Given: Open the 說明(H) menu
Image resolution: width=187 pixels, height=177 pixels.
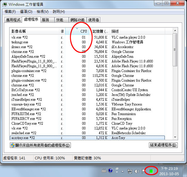Looking at the screenshot, I should (59, 12).
